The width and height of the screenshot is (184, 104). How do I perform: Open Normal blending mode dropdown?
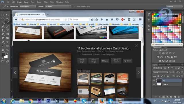click(160, 72)
